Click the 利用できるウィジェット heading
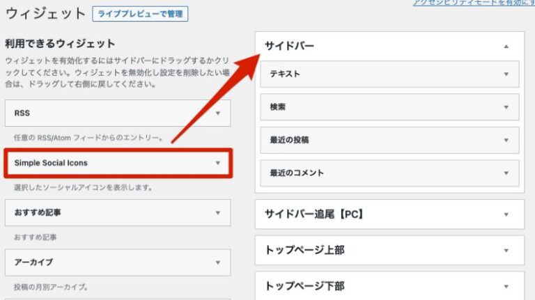 pyautogui.click(x=60, y=44)
